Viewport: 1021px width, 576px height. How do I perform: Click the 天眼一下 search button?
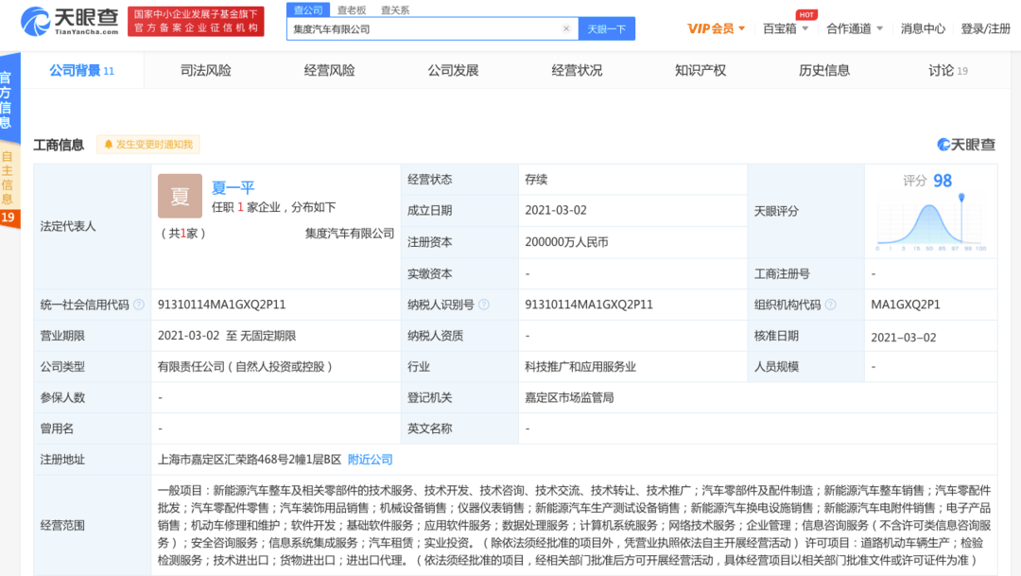coord(606,28)
